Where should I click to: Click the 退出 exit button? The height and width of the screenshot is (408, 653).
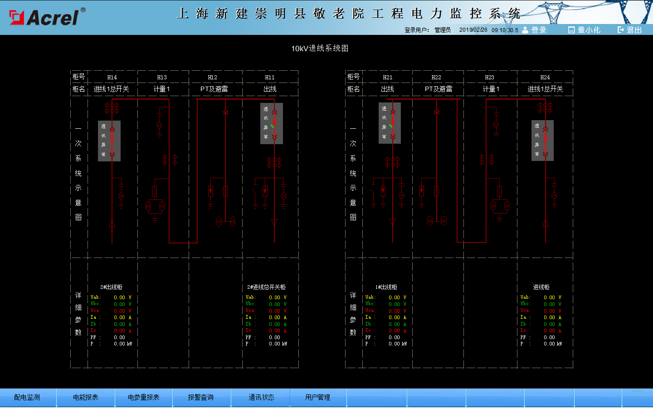coord(630,30)
